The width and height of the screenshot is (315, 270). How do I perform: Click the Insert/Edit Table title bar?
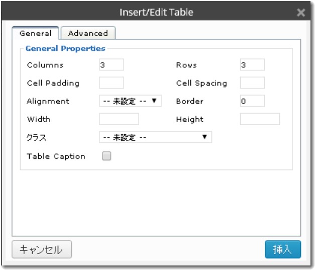(156, 12)
